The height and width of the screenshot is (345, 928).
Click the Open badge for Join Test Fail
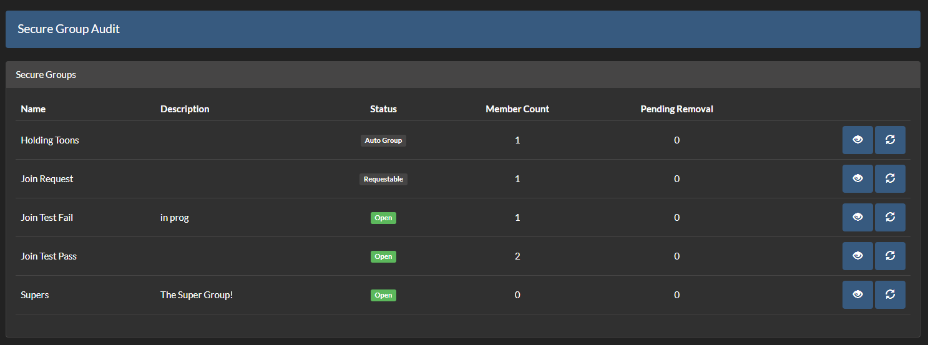383,218
